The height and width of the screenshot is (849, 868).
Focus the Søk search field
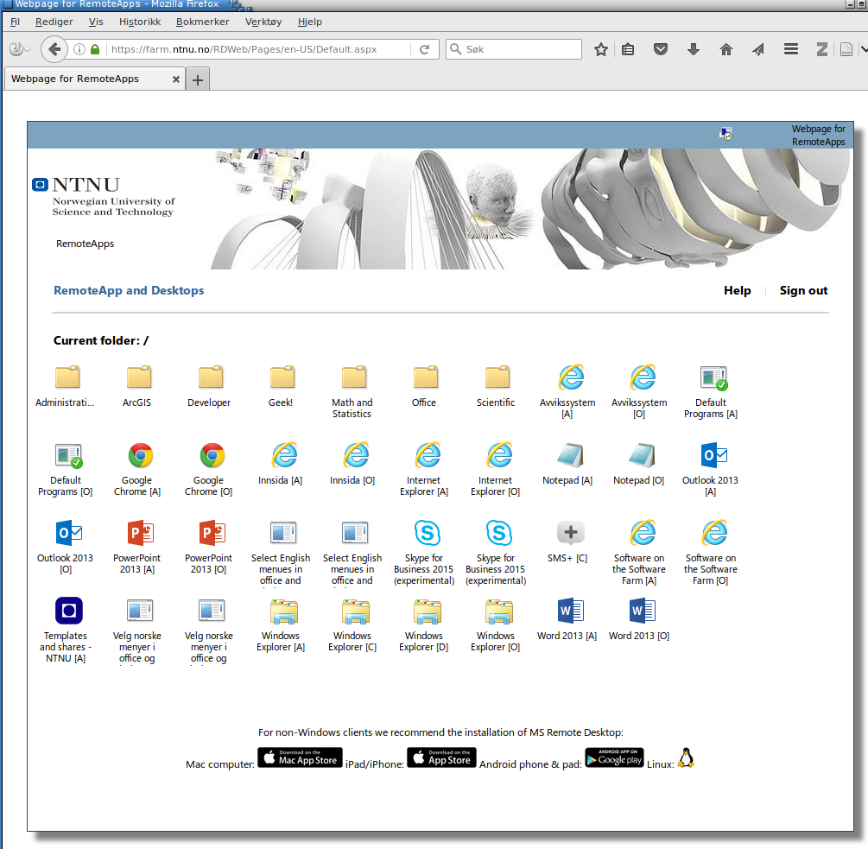[514, 49]
